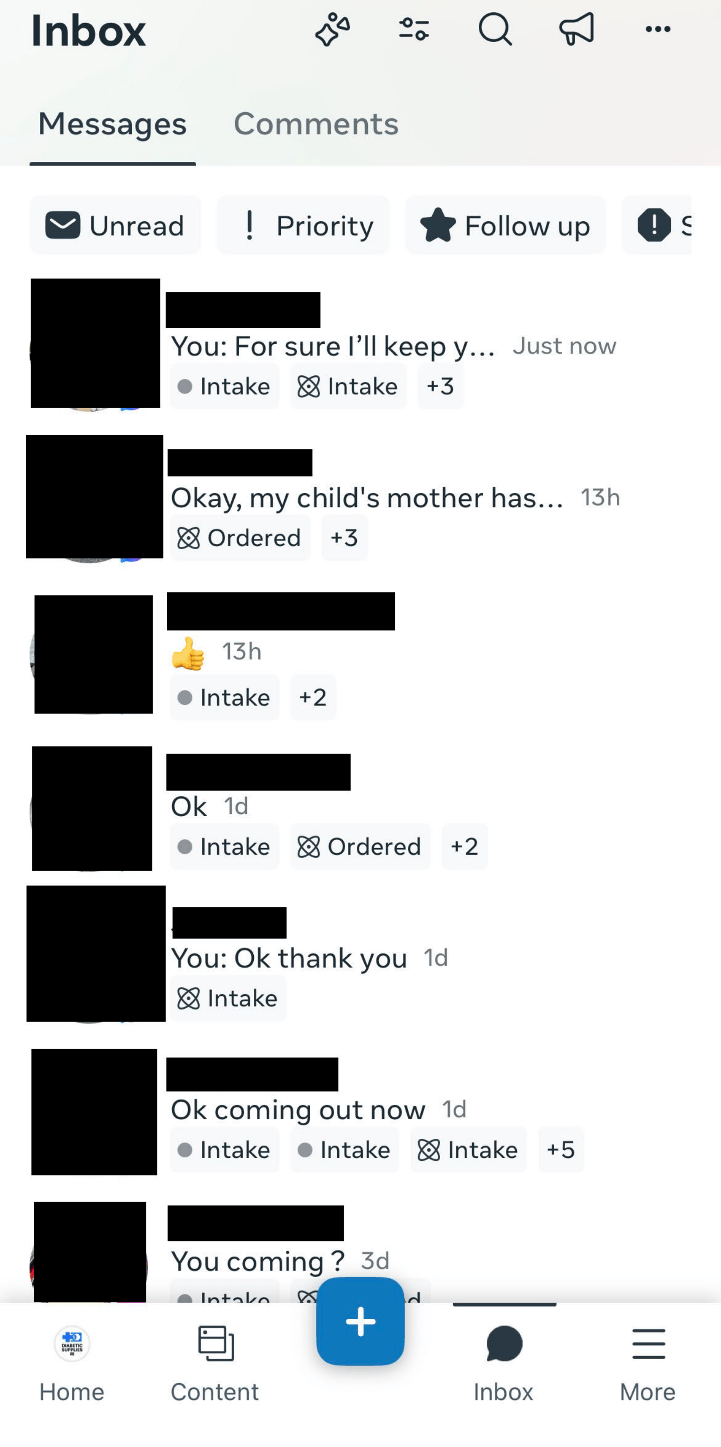Expand the +2 tags beside the thumbs-up message
The image size is (721, 1447).
click(x=313, y=697)
